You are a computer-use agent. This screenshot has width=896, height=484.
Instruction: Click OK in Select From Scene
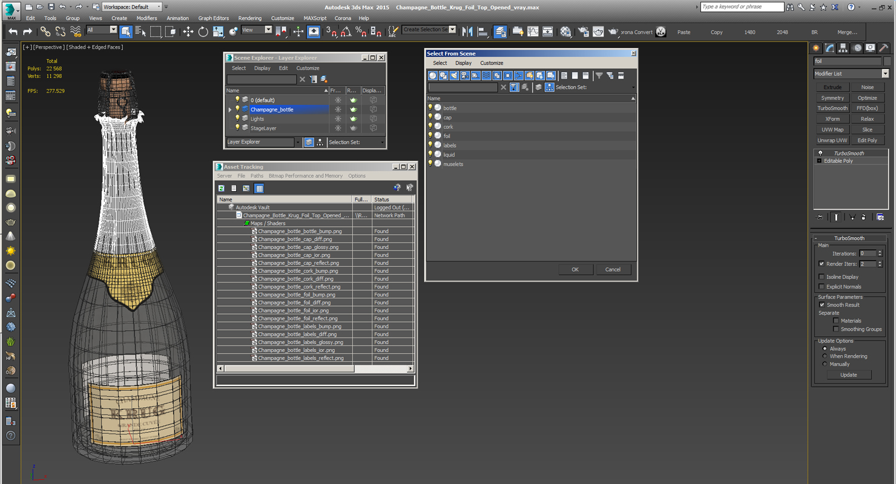575,269
